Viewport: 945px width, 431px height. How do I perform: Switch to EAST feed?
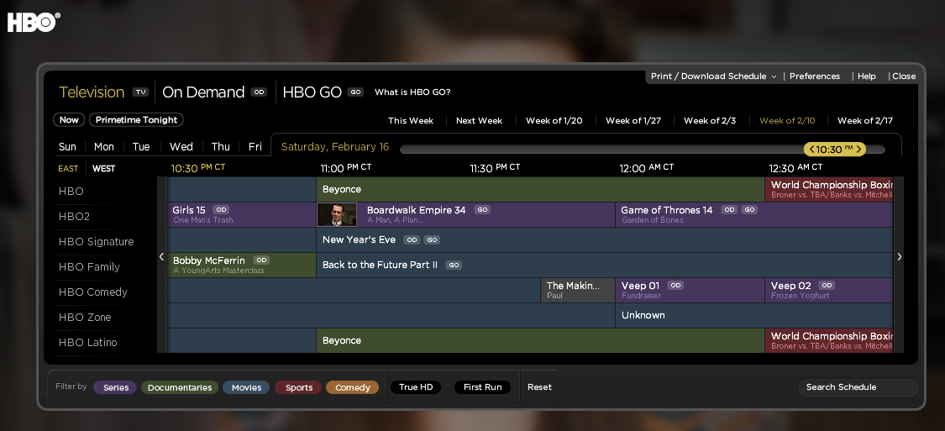pyautogui.click(x=68, y=169)
